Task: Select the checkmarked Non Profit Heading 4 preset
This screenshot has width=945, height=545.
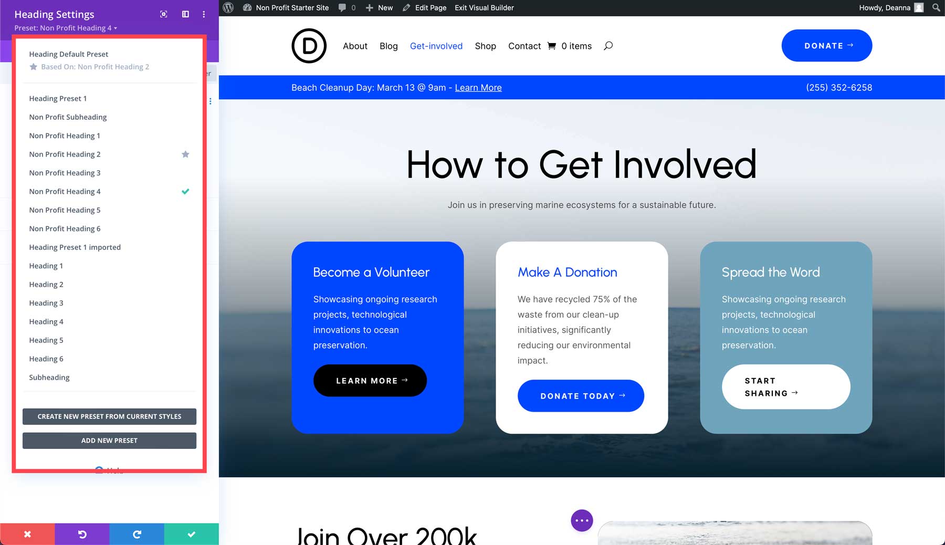Action: (65, 191)
